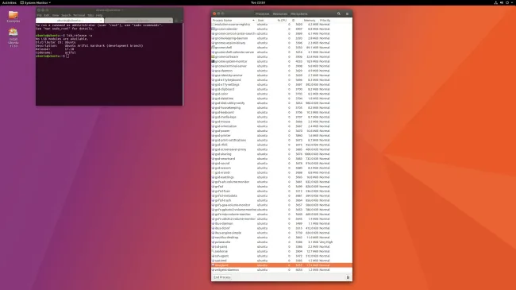The height and width of the screenshot is (290, 516).
Task: Select gsd-sound process row
Action: [282, 164]
